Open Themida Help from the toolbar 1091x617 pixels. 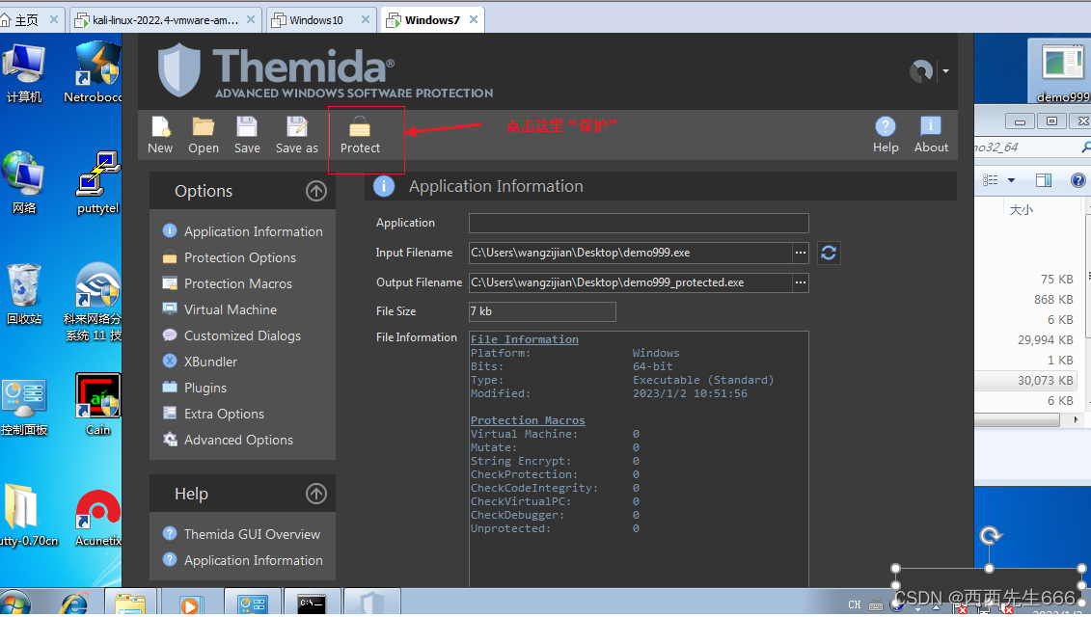[885, 135]
